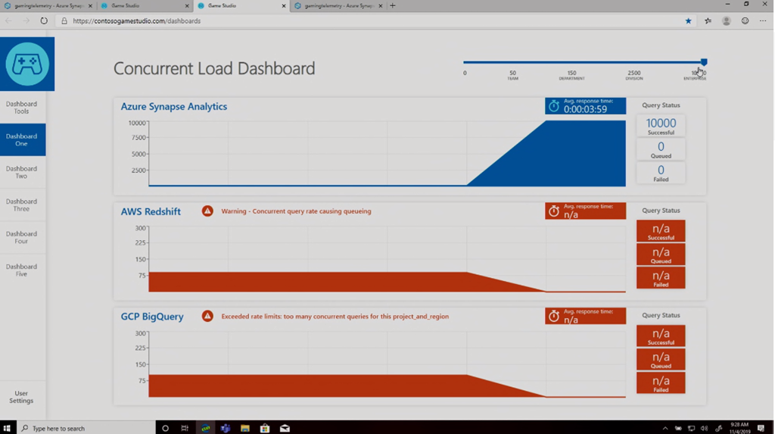Click the AWS Redshift response time stopwatch icon
Screen dimensions: 775x434
554,211
